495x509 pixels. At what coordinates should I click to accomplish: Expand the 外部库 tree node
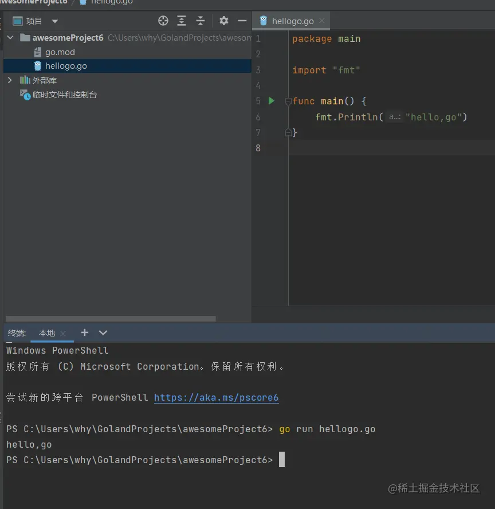(x=10, y=80)
